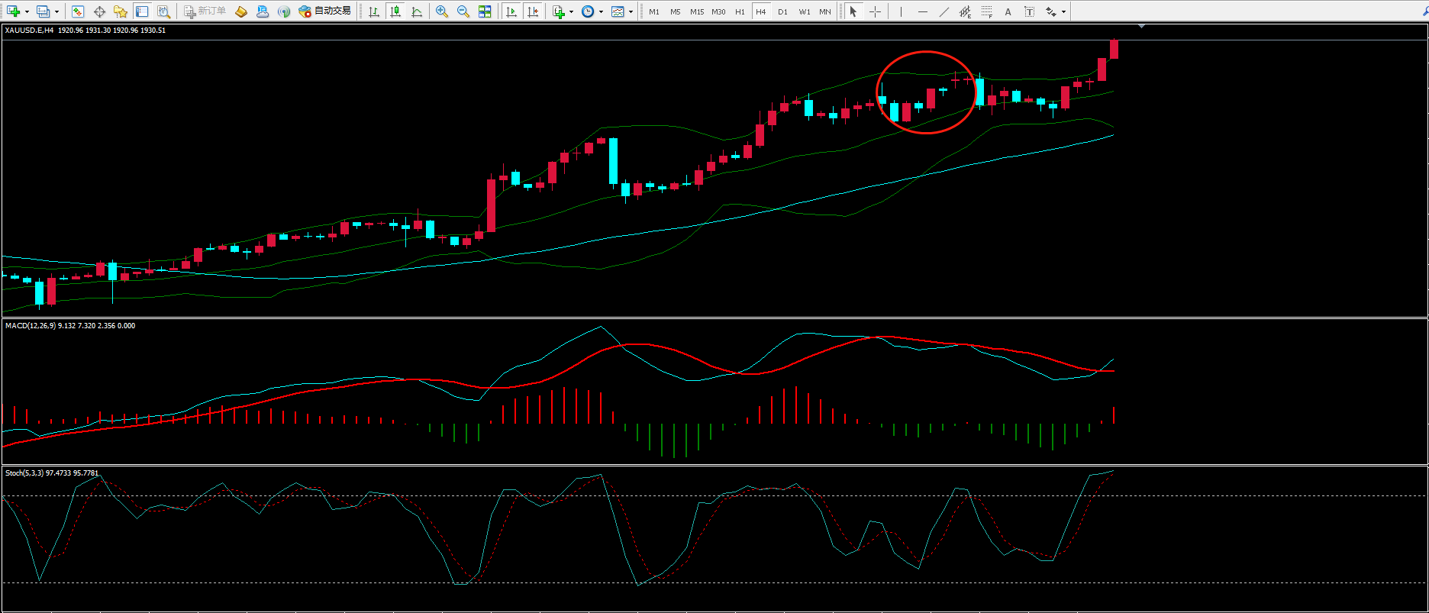The width and height of the screenshot is (1429, 613).
Task: Click the zoom out magnifier icon
Action: pyautogui.click(x=463, y=11)
